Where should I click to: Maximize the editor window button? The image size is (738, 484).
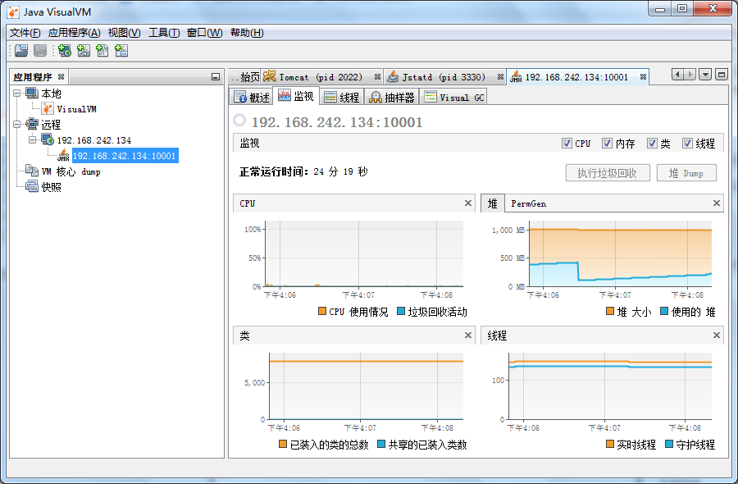coord(722,75)
